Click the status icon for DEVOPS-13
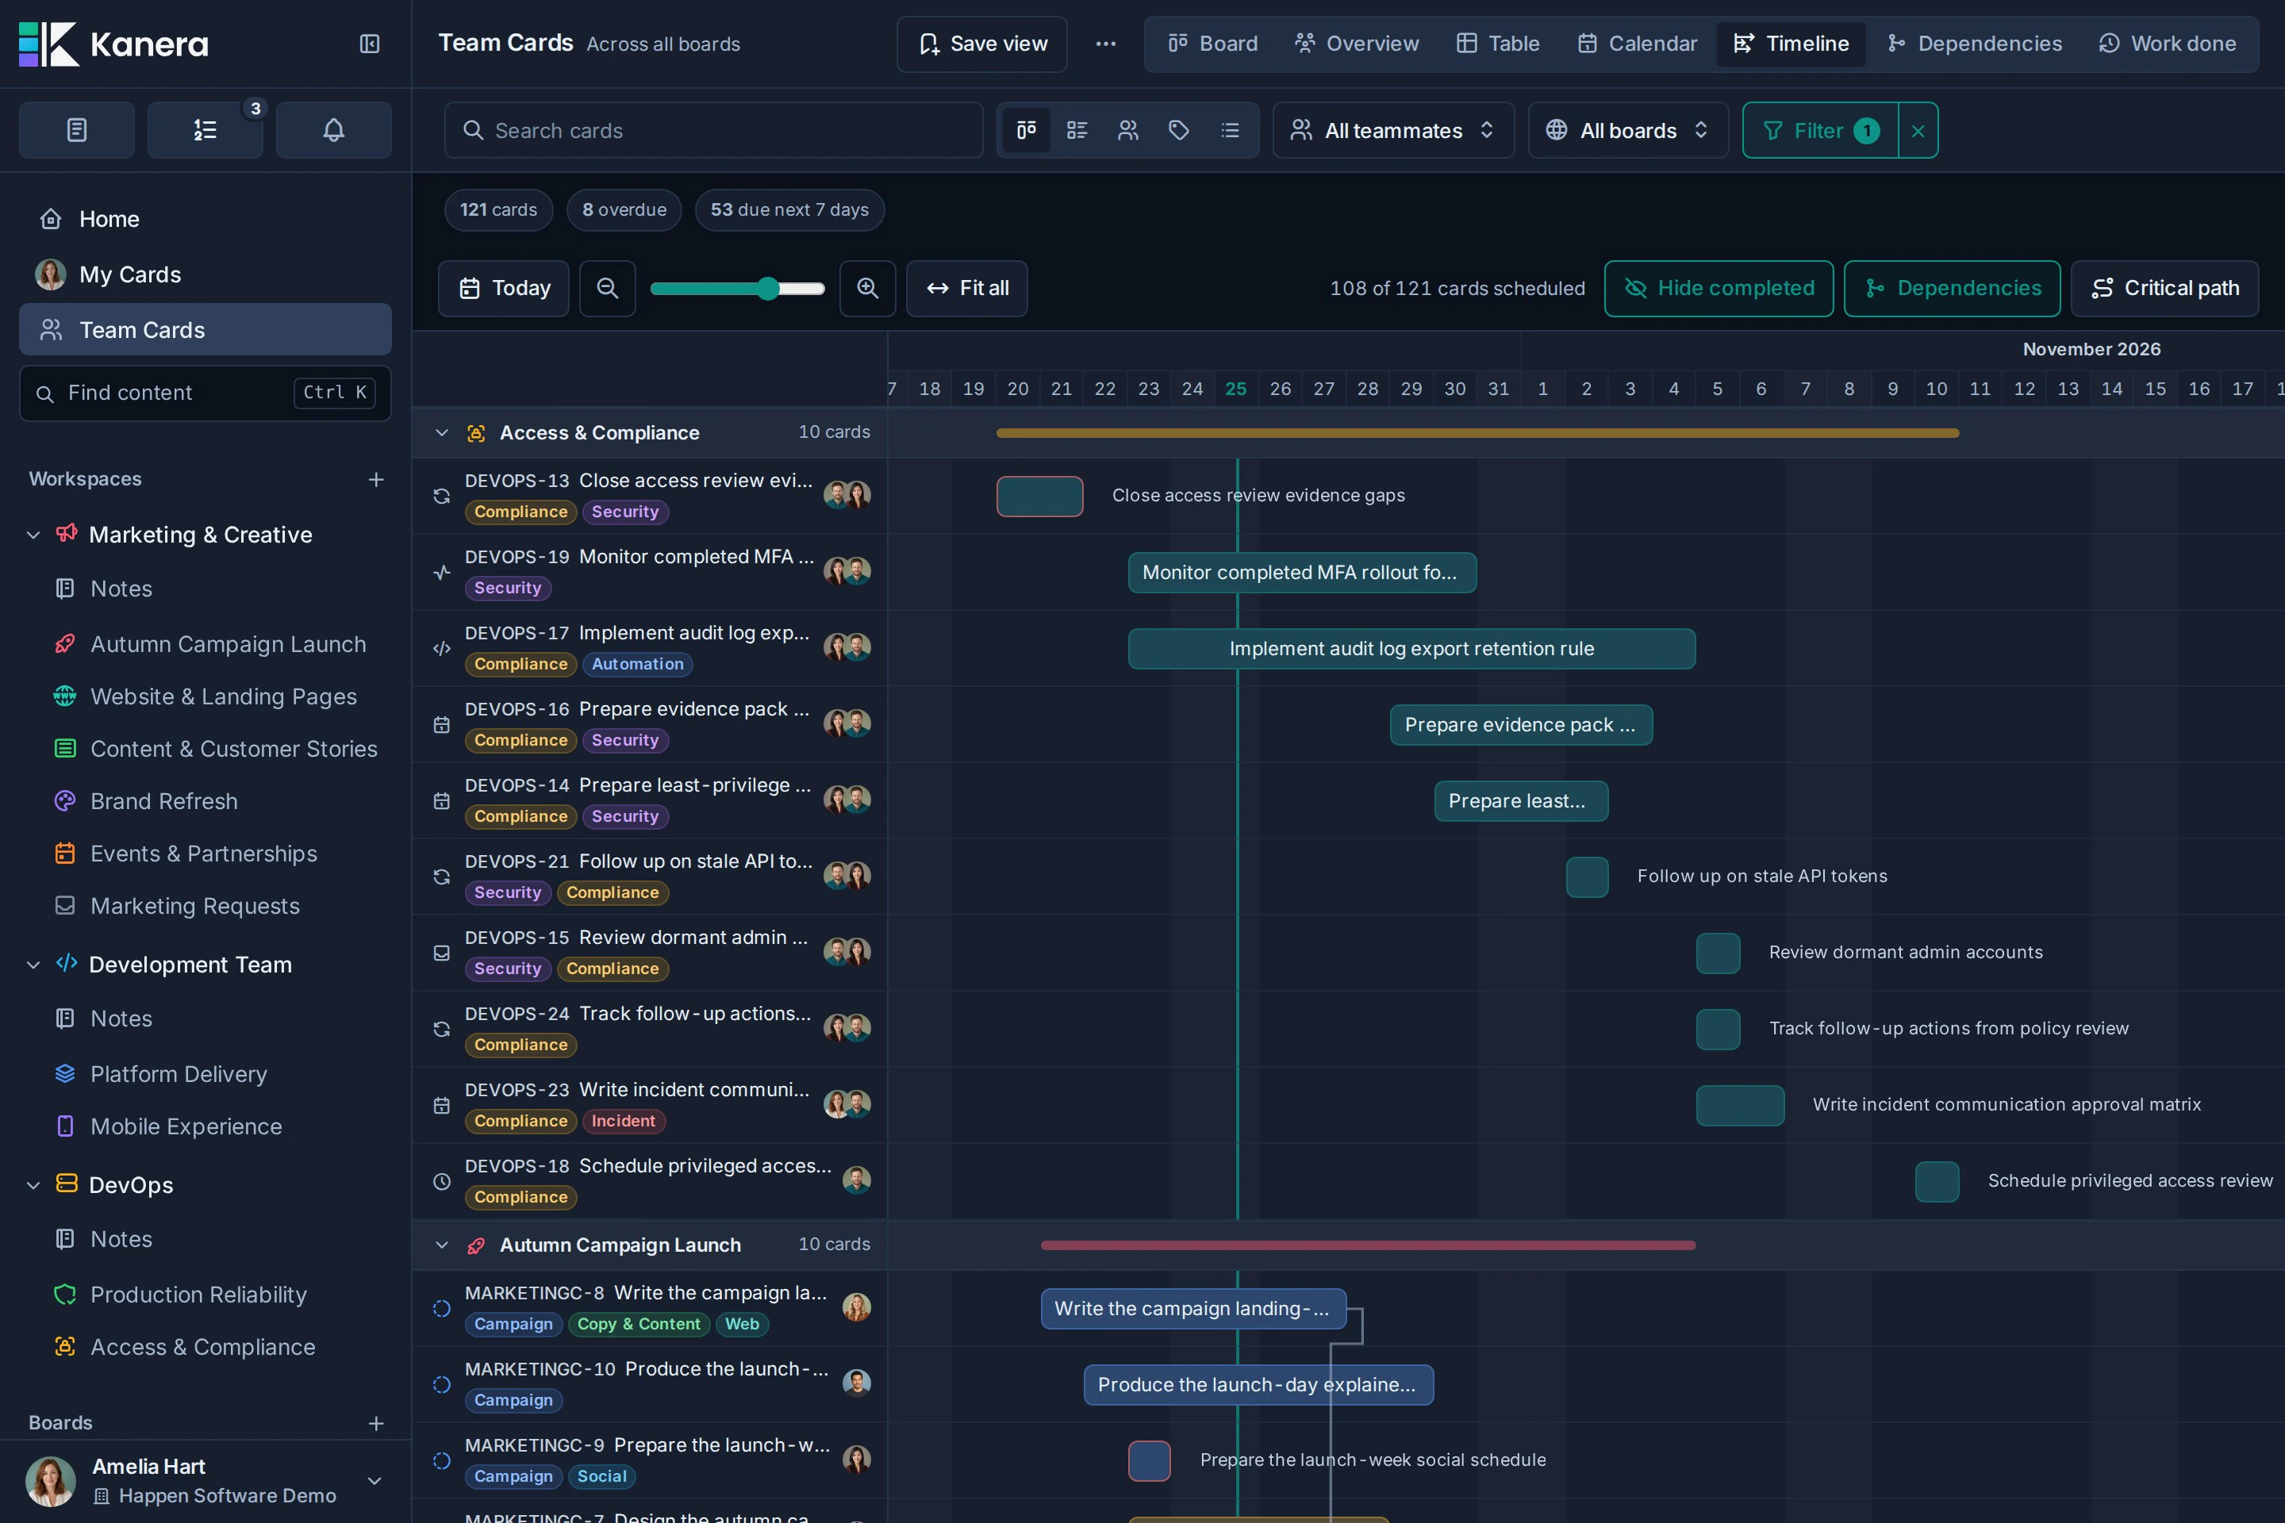The width and height of the screenshot is (2285, 1523). (441, 497)
